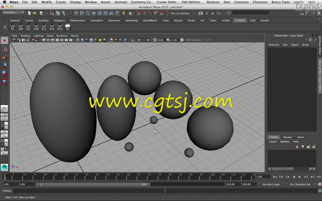Viewport: 322px width, 201px height.
Task: Open the Options menu in Layer Editor
Action: pos(285,142)
